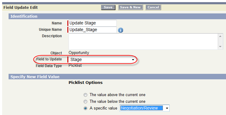The image size is (226, 115).
Task: Click inside the Description text area
Action: pos(144,41)
